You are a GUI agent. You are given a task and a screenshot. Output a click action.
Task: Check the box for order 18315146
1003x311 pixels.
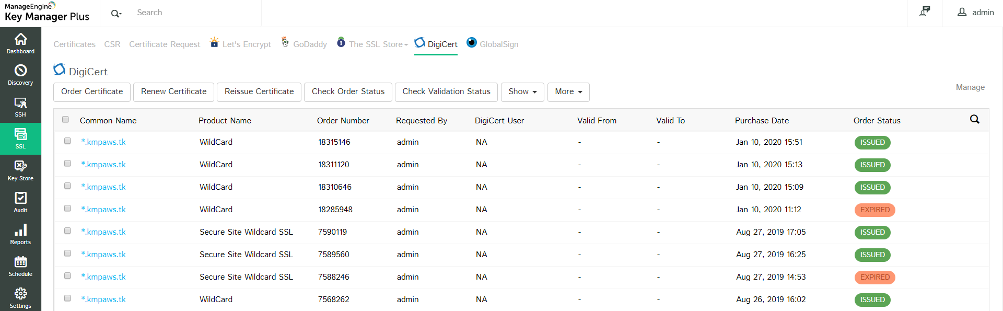coord(67,141)
